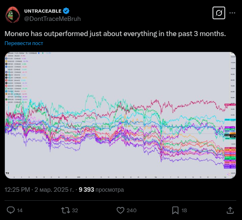Viewport: 242px width, 220px height.
Task: Click the Перевести пост translate link
Action: (x=24, y=43)
